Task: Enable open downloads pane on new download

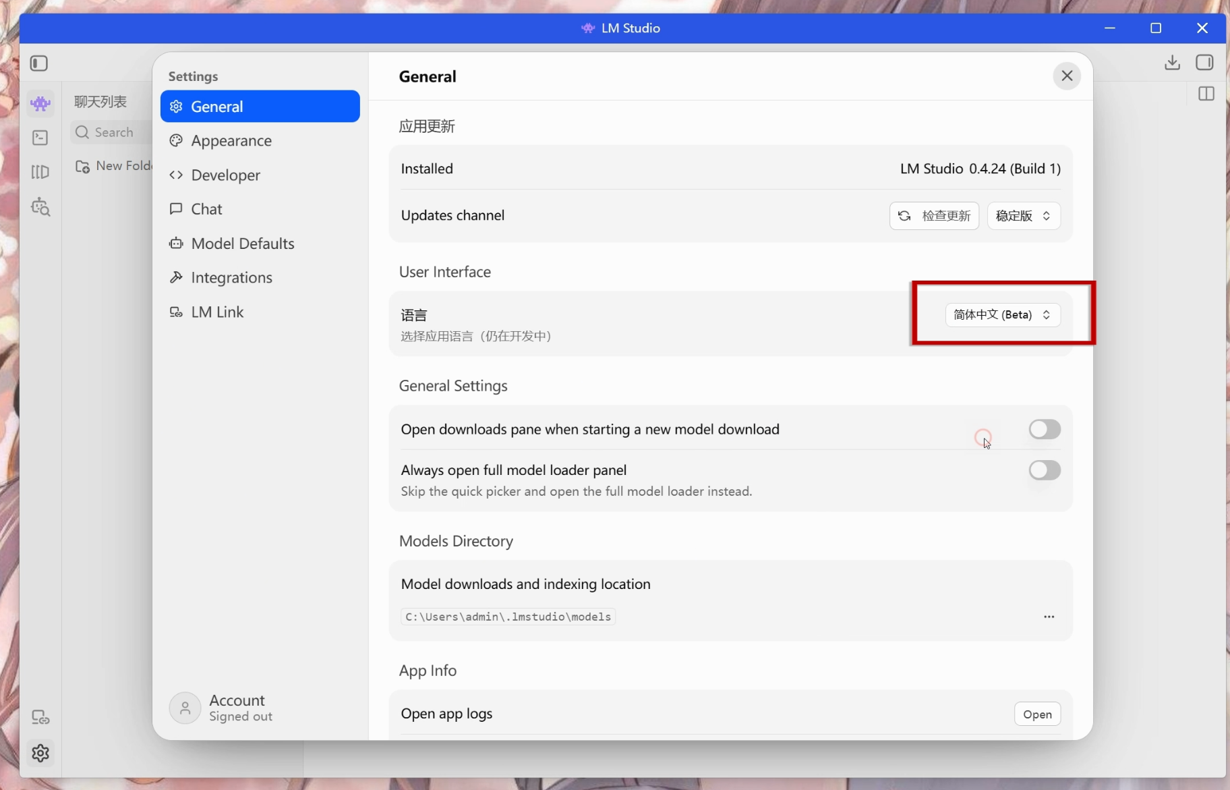Action: tap(1045, 429)
